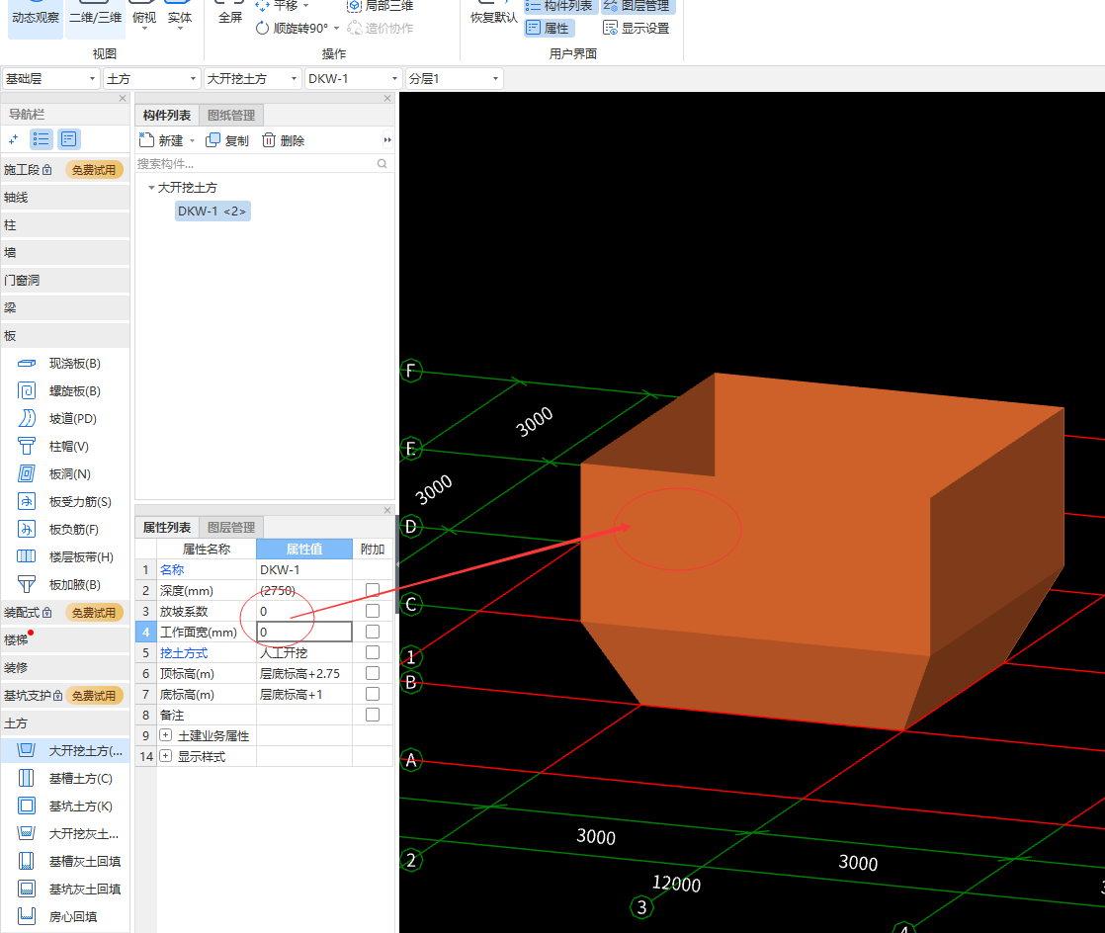Expand component list toolbar overflow arrows

tap(386, 140)
